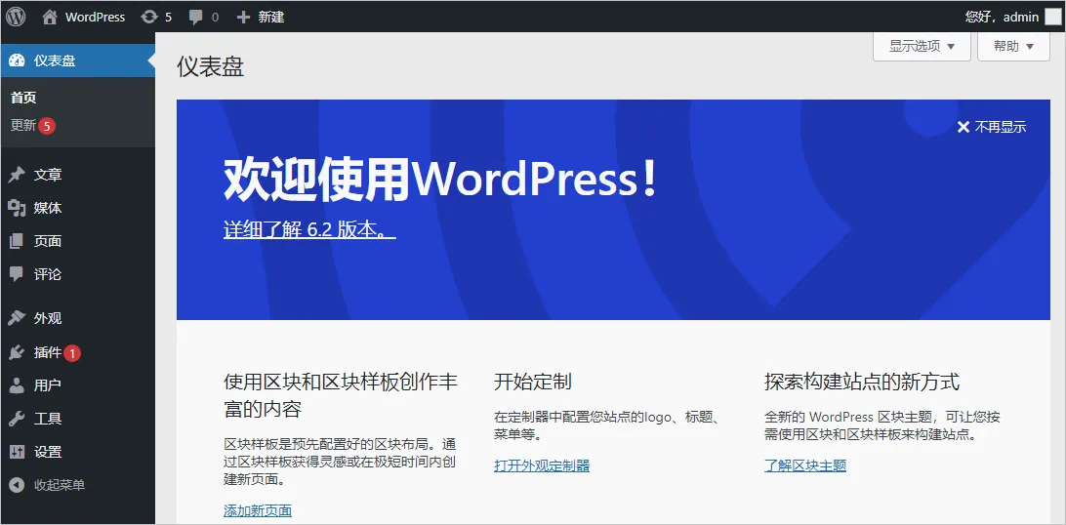Dismiss welcome panel with 不再显示

[x=991, y=127]
